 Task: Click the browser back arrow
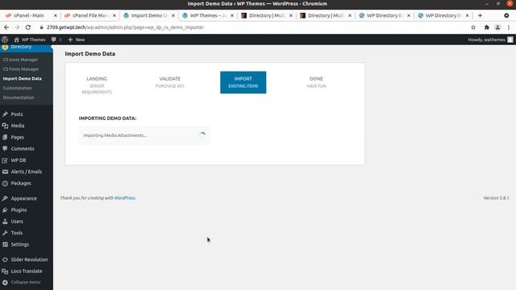coord(6,27)
